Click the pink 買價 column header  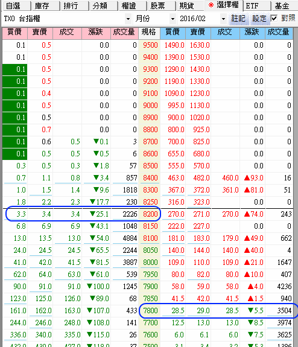14,33
